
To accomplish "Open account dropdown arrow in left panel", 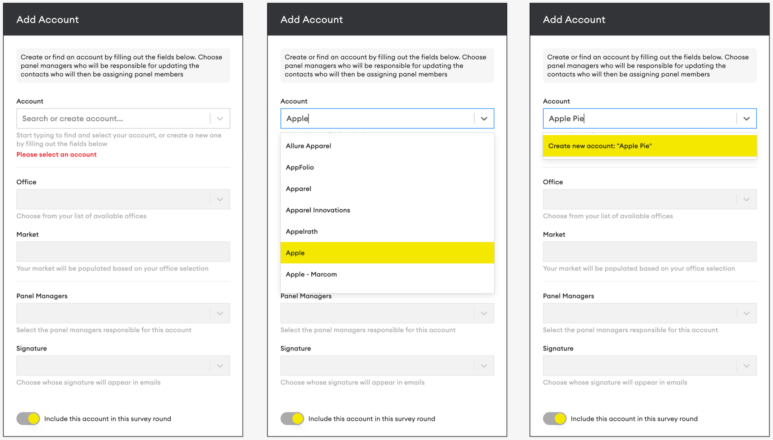I will [x=220, y=119].
